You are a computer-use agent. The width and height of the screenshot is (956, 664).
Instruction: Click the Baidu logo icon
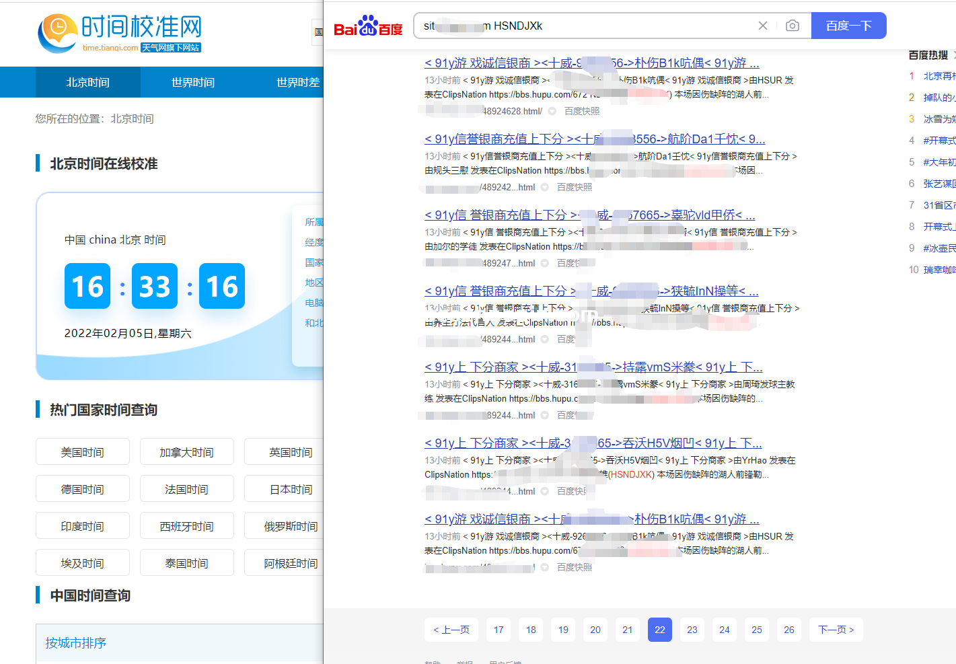(367, 26)
